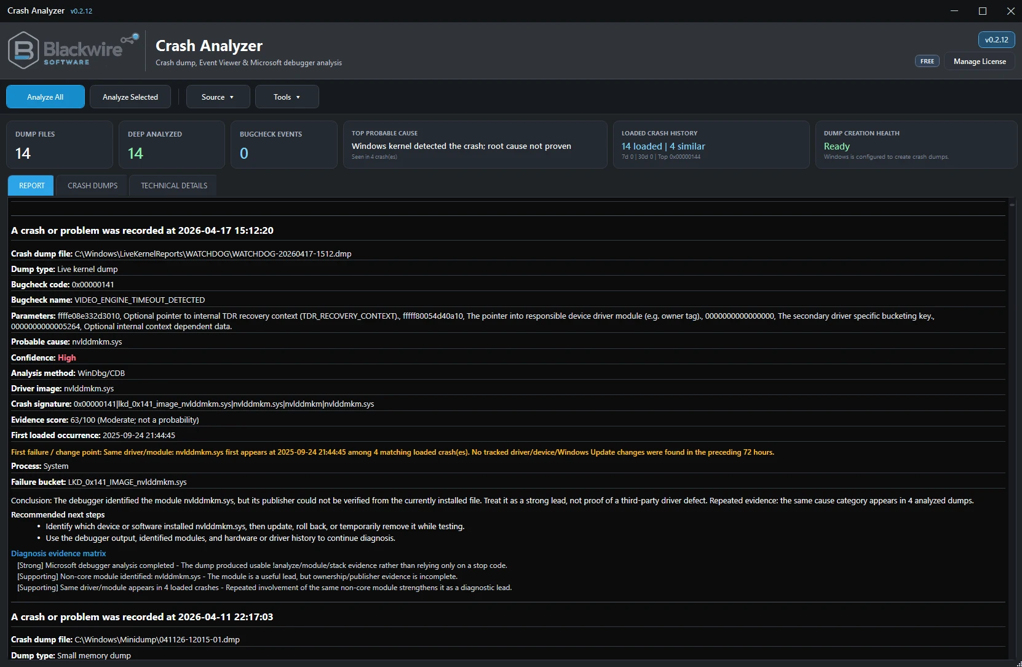This screenshot has width=1022, height=667.
Task: Click the Dump Creation Health 'Ready' status
Action: tap(836, 146)
